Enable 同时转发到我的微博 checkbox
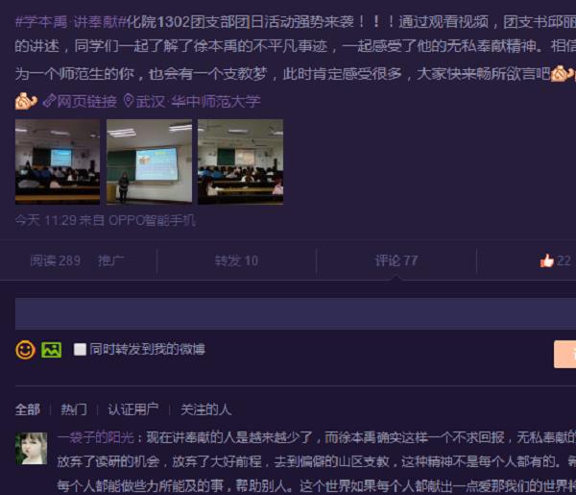This screenshot has width=576, height=495. pyautogui.click(x=80, y=350)
